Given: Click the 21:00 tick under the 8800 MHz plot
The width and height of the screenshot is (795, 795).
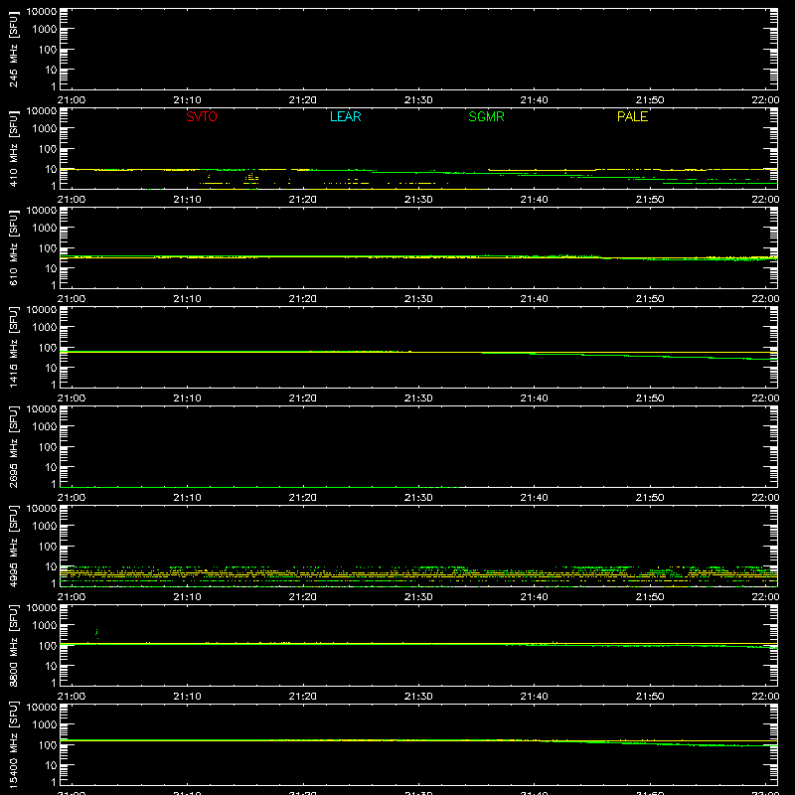Looking at the screenshot, I should (x=72, y=697).
